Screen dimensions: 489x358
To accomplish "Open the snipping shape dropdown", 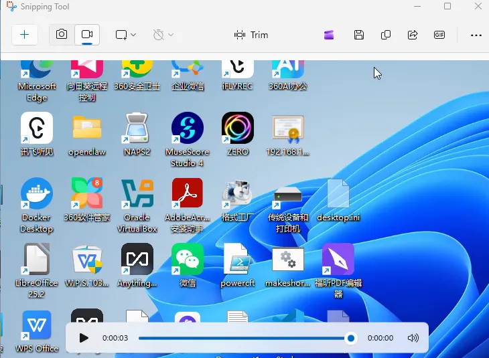I will (x=125, y=35).
